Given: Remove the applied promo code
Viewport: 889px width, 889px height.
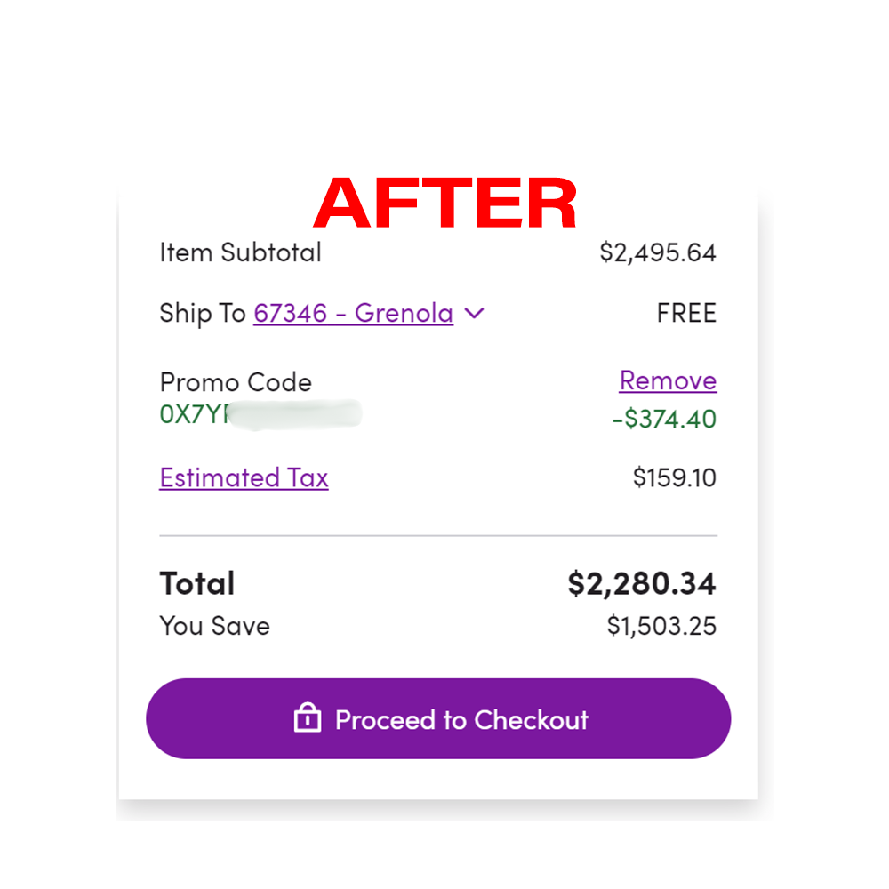Looking at the screenshot, I should (x=668, y=380).
